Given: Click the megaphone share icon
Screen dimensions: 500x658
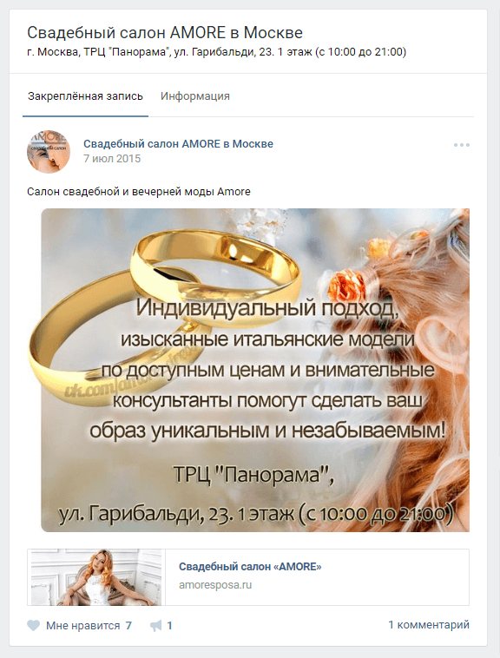Looking at the screenshot, I should pos(155,626).
